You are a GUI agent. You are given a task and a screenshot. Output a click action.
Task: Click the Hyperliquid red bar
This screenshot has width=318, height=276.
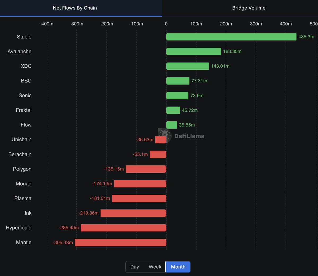click(123, 228)
